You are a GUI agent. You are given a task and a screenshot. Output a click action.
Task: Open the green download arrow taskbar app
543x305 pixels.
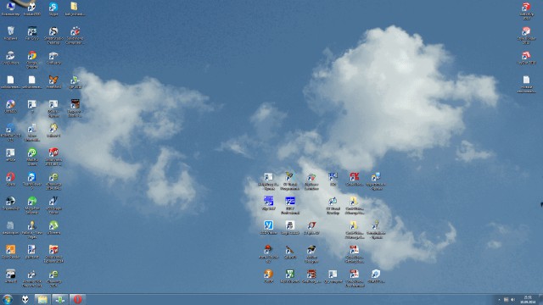(x=60, y=299)
